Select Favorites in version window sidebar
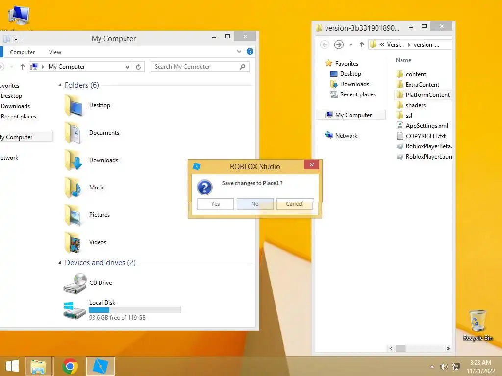The image size is (502, 376). [342, 63]
